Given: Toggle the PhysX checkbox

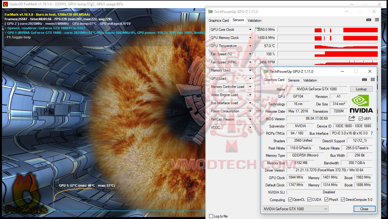Looking at the screenshot, I should tap(326, 200).
